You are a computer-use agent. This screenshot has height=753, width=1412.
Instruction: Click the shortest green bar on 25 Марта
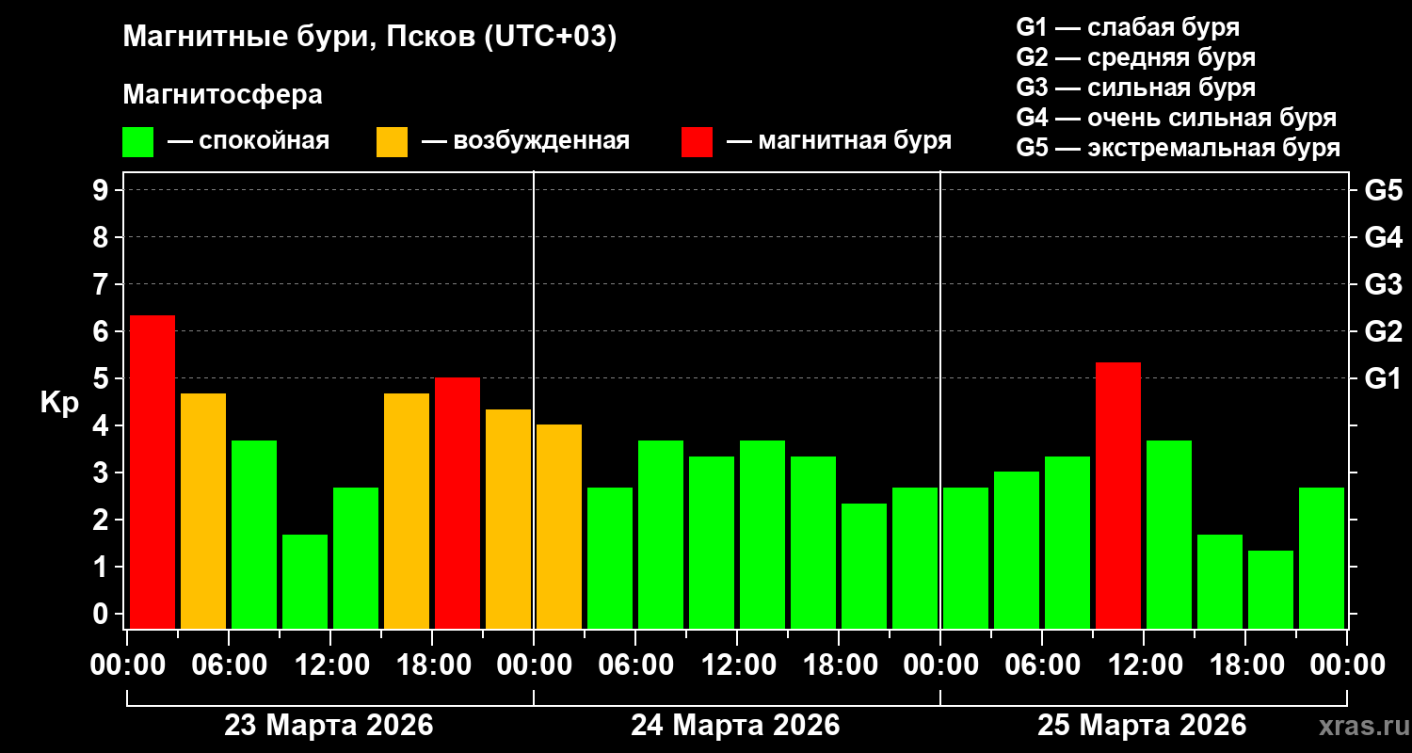click(1271, 589)
